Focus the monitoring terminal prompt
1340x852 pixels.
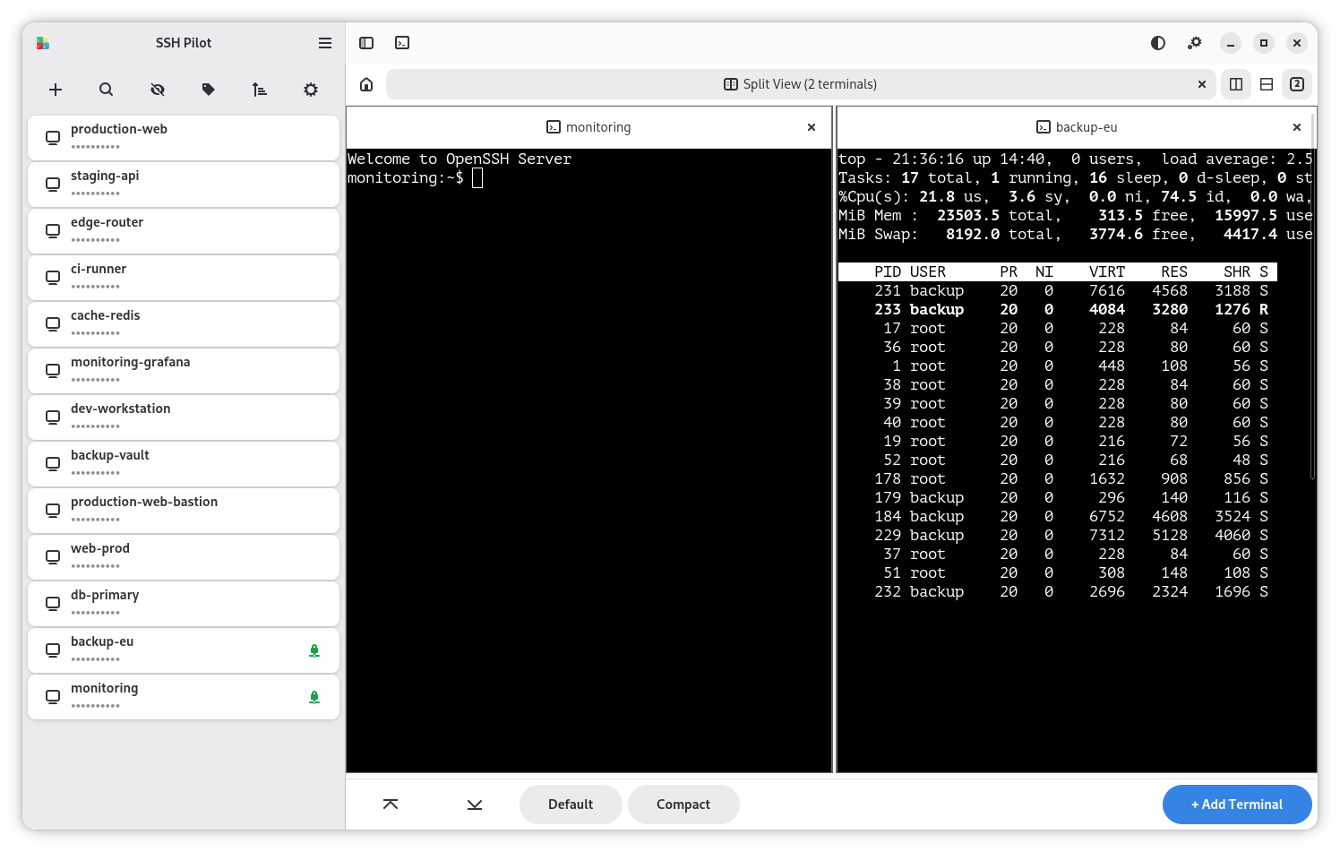tap(416, 177)
